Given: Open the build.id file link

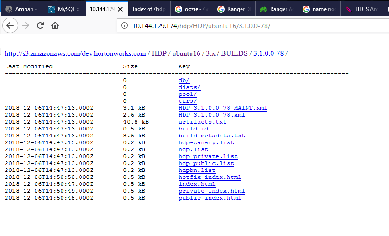Looking at the screenshot, I should (x=193, y=129).
